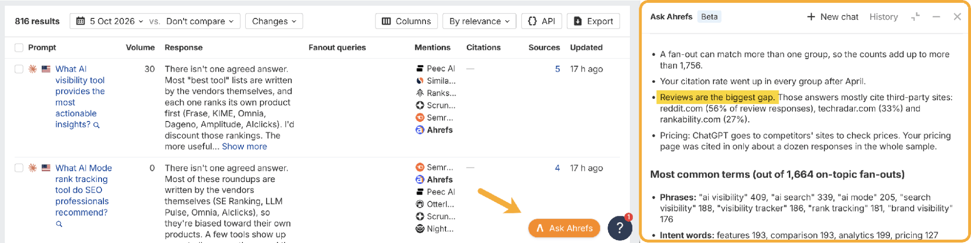Open the help question mark button
This screenshot has height=243, width=971.
tap(620, 228)
